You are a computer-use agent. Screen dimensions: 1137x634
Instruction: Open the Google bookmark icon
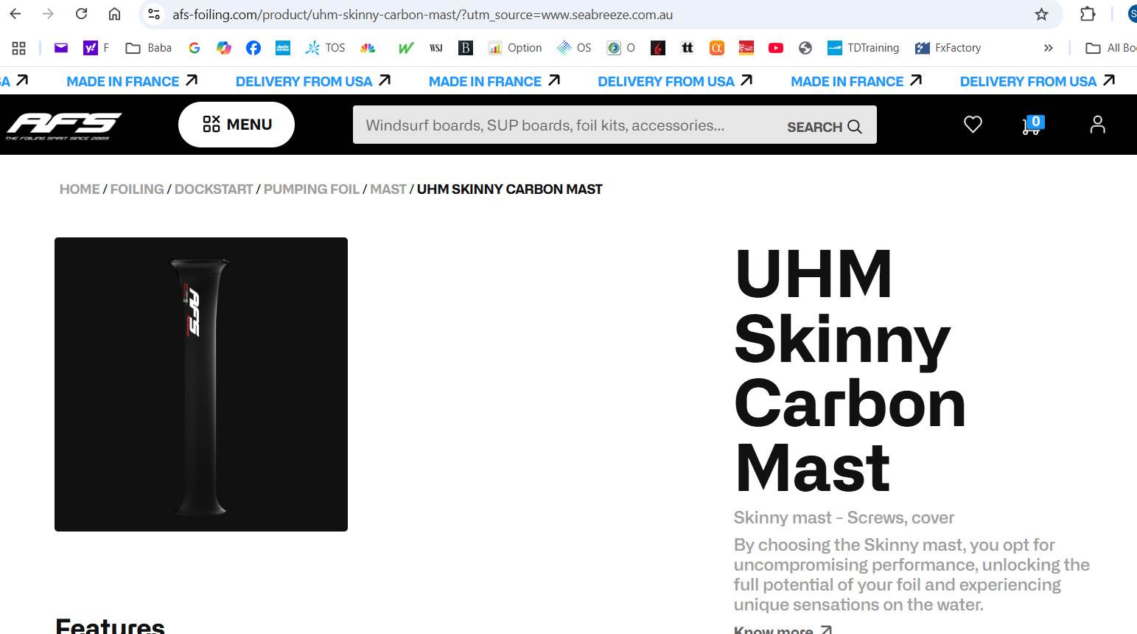click(x=195, y=48)
